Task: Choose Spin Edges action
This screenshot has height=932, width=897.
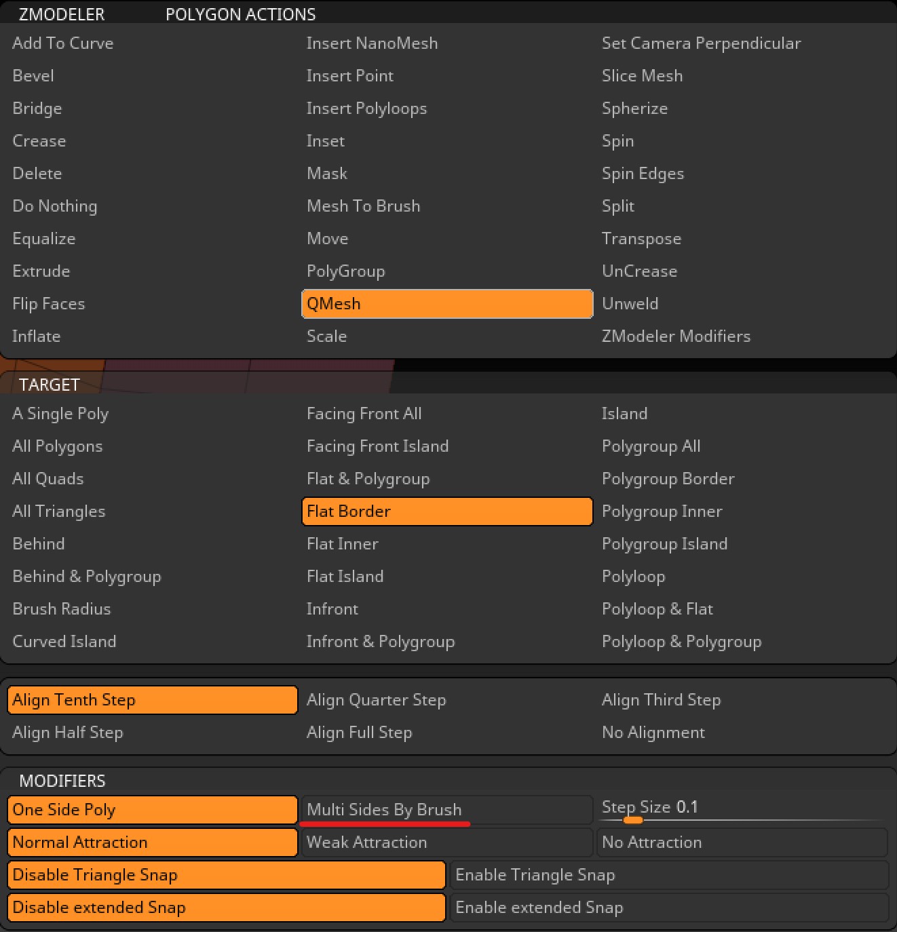Action: 643,173
